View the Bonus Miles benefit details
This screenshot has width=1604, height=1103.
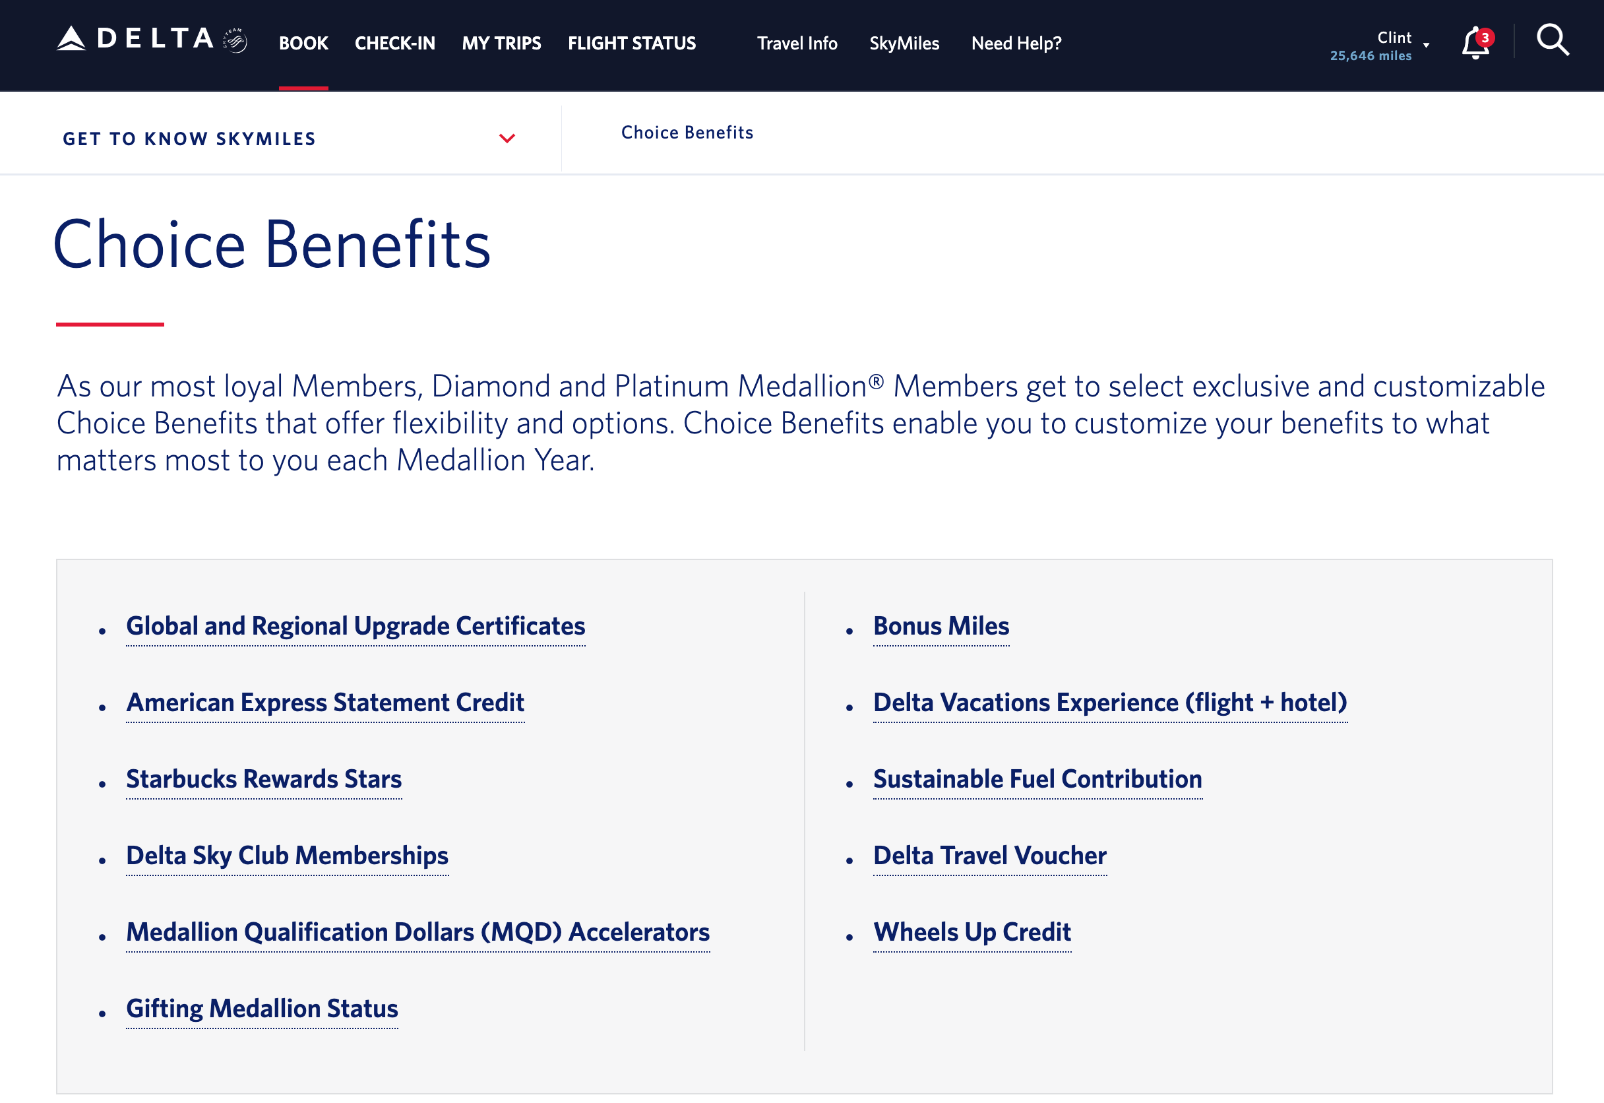pyautogui.click(x=941, y=626)
